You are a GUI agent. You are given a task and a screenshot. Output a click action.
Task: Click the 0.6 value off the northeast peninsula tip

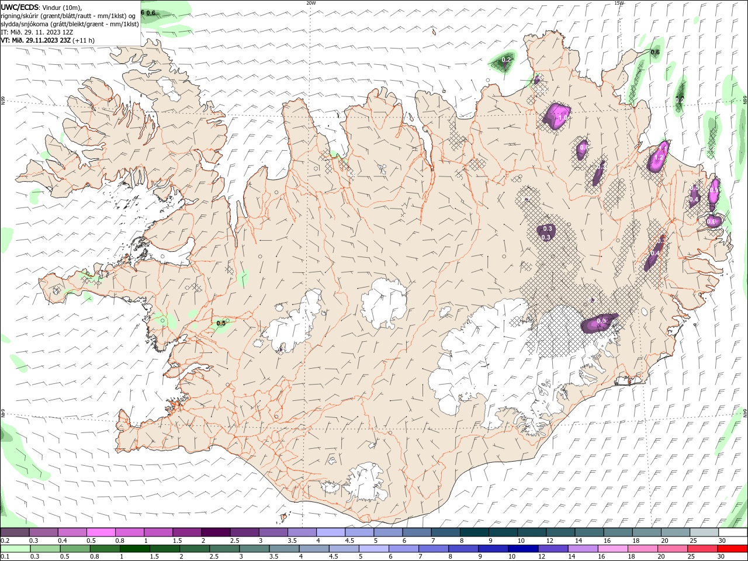(x=655, y=52)
